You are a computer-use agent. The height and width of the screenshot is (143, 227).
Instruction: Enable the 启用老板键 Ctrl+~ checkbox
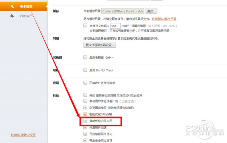[85, 58]
